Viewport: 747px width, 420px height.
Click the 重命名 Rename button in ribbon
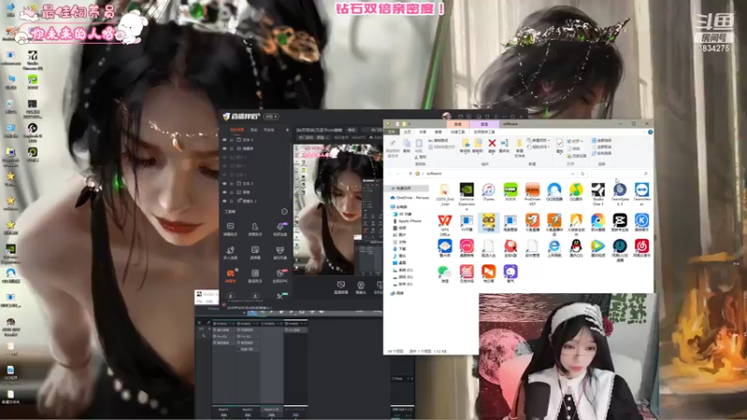coord(504,146)
